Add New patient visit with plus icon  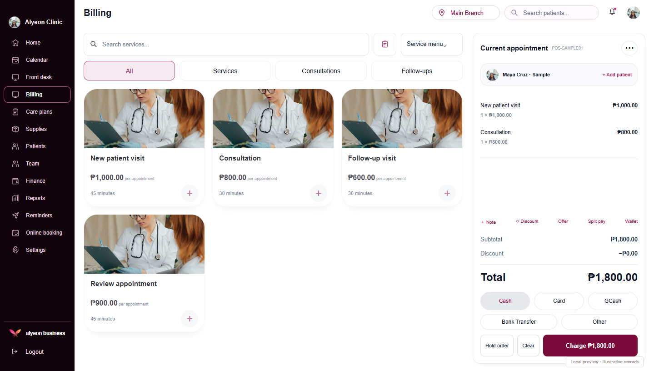tap(190, 193)
